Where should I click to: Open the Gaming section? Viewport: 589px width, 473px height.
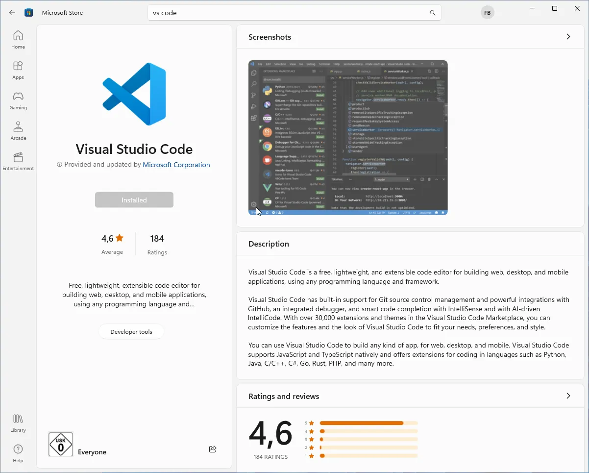click(18, 100)
